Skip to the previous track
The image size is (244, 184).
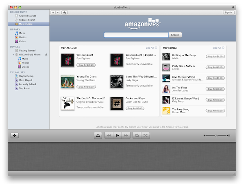(109, 136)
